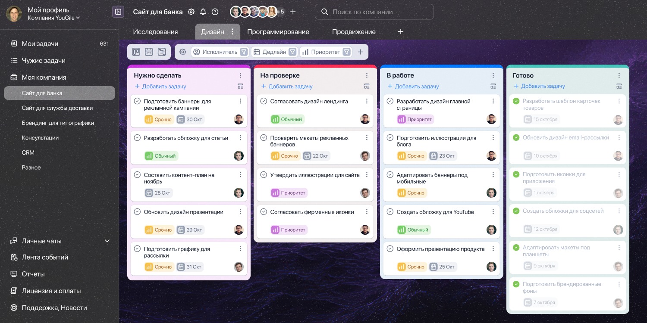Open notifications bell in the header
The image size is (647, 323).
click(203, 12)
